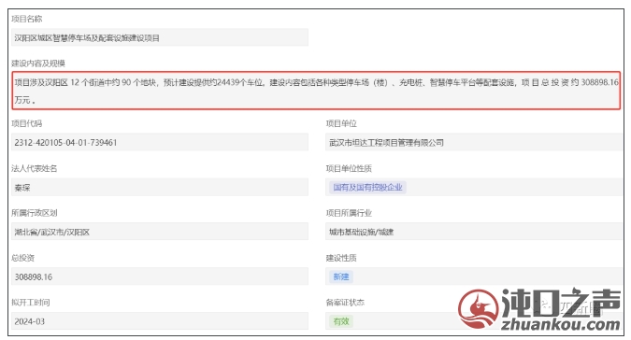631x340 pixels.
Task: Click the 总投资 field 308898.16
Action: click(160, 276)
